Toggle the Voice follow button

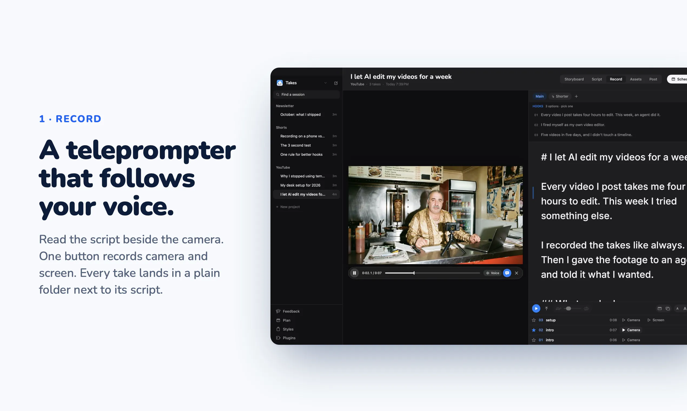[x=493, y=273]
